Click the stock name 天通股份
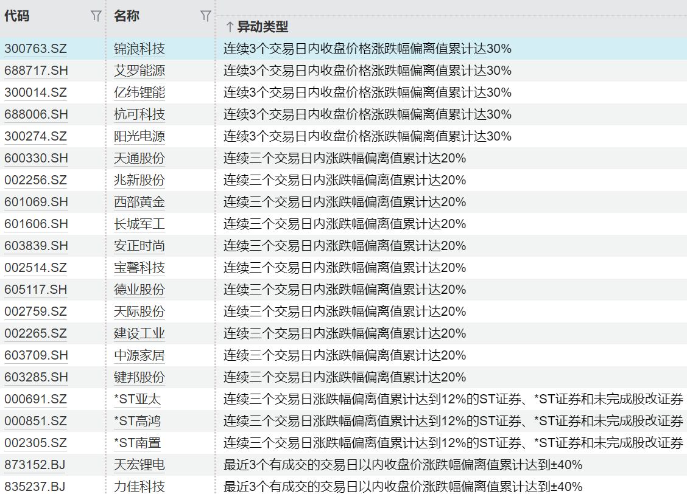The width and height of the screenshot is (687, 494). click(139, 158)
